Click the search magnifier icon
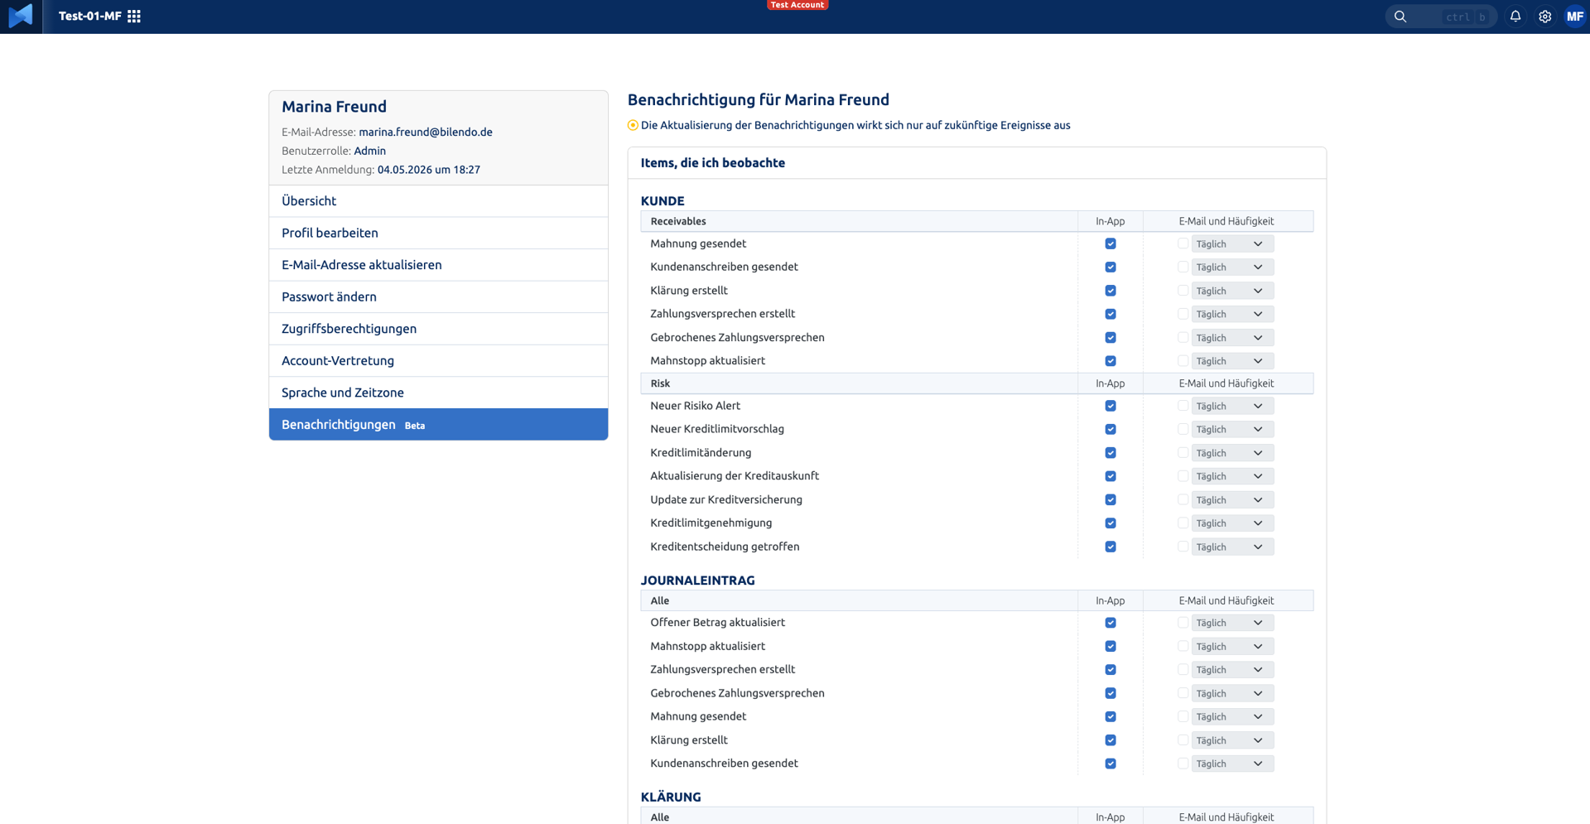 pyautogui.click(x=1400, y=17)
